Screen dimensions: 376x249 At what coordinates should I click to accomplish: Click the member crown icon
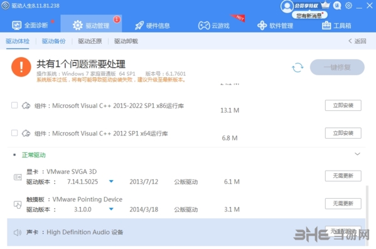coord(325,5)
